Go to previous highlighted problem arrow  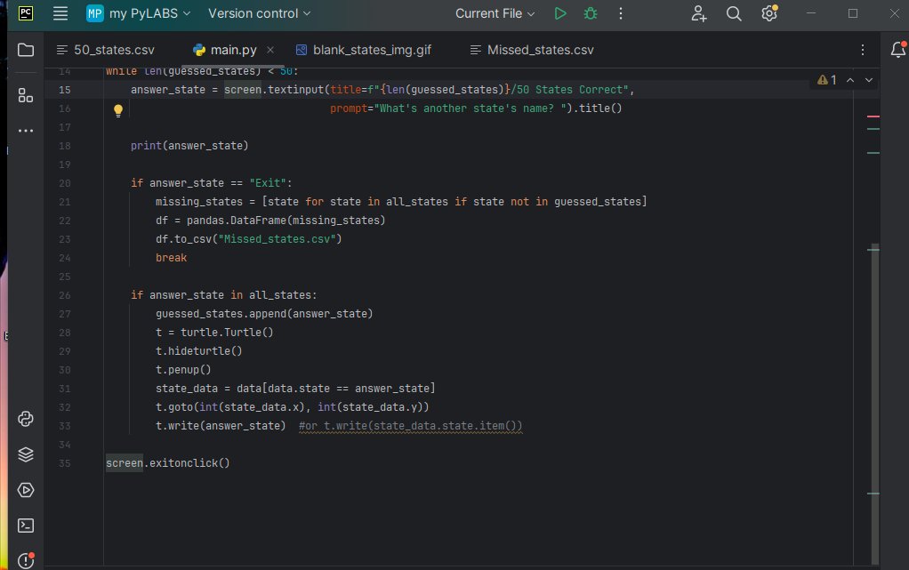coord(850,80)
